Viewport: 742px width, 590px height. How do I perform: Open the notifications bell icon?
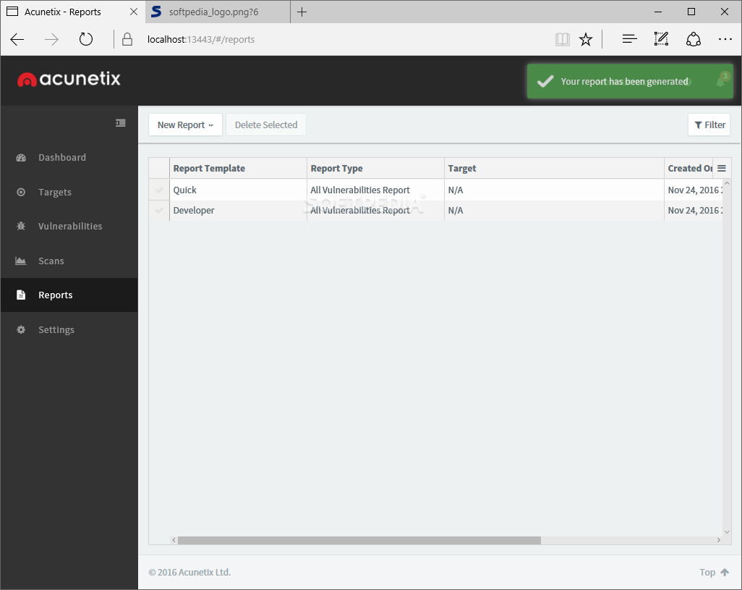[722, 80]
